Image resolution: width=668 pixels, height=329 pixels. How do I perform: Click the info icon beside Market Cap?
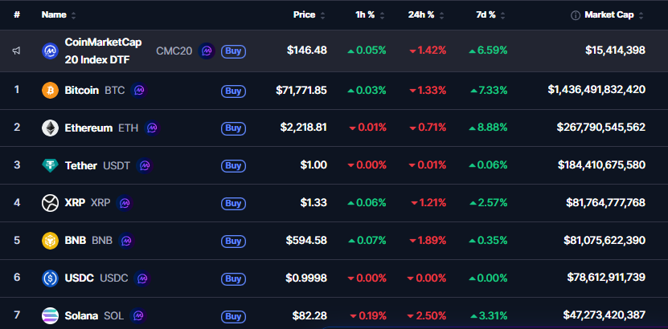click(x=576, y=15)
